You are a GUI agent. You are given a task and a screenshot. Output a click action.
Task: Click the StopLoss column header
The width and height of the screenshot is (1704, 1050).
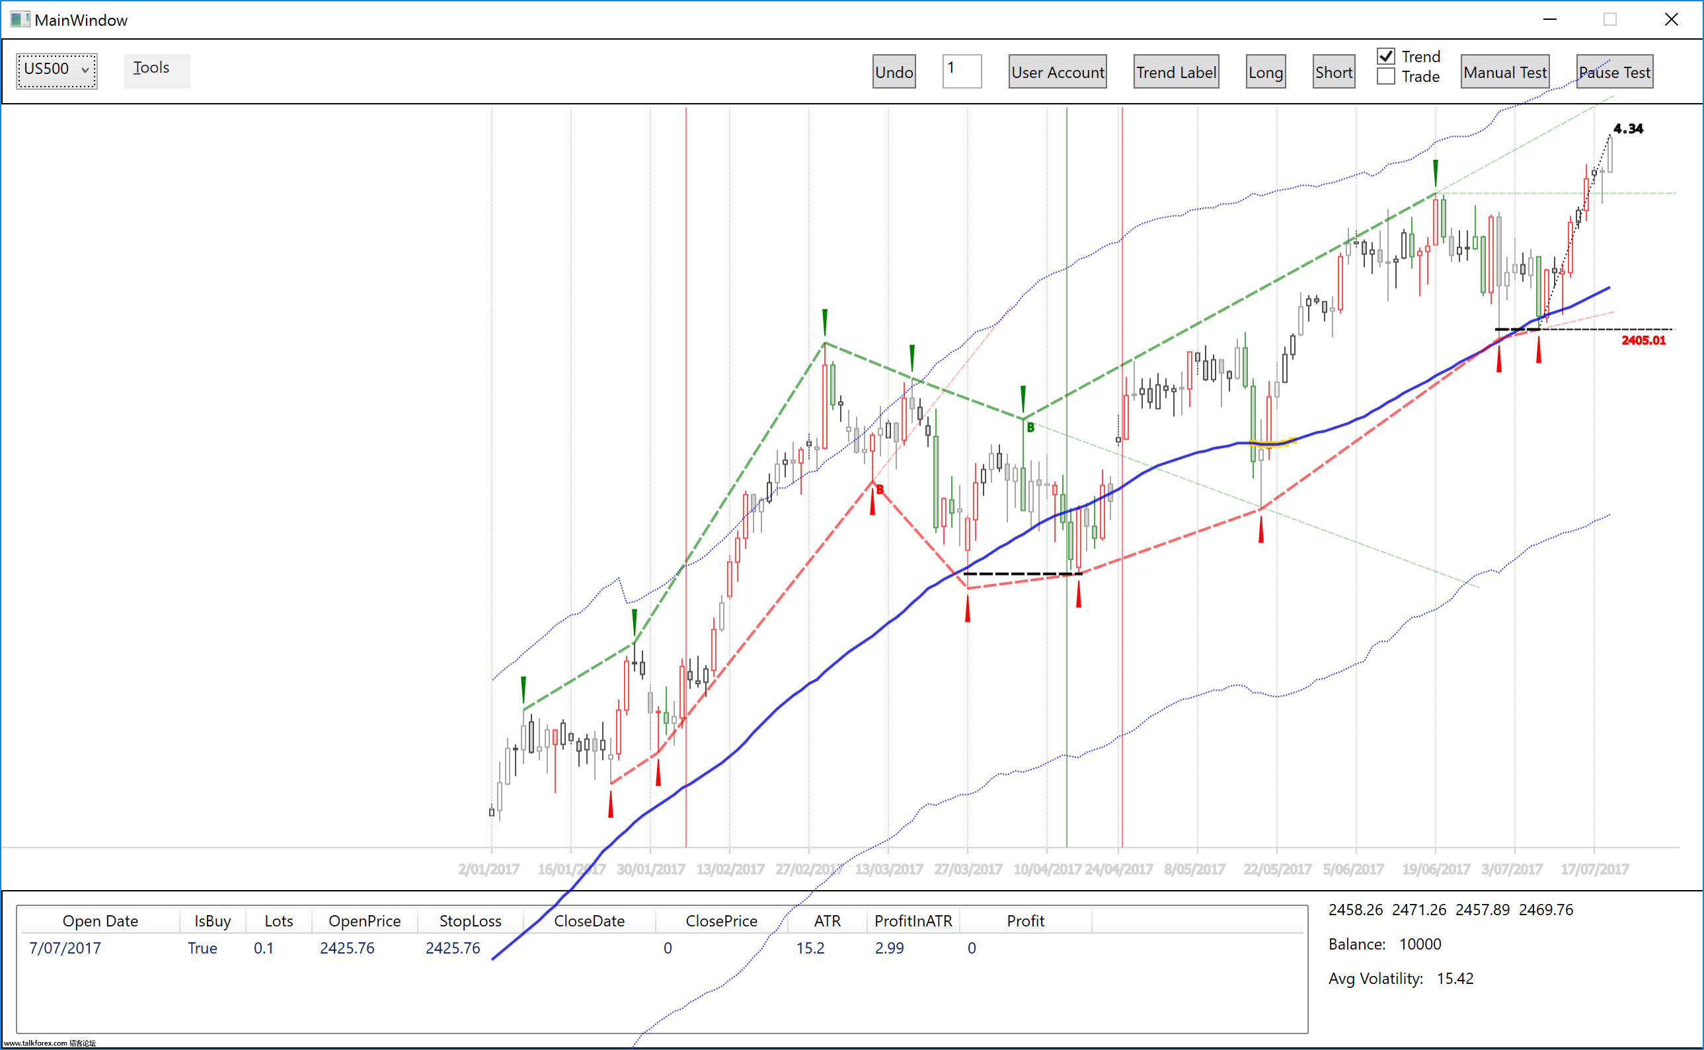[470, 921]
